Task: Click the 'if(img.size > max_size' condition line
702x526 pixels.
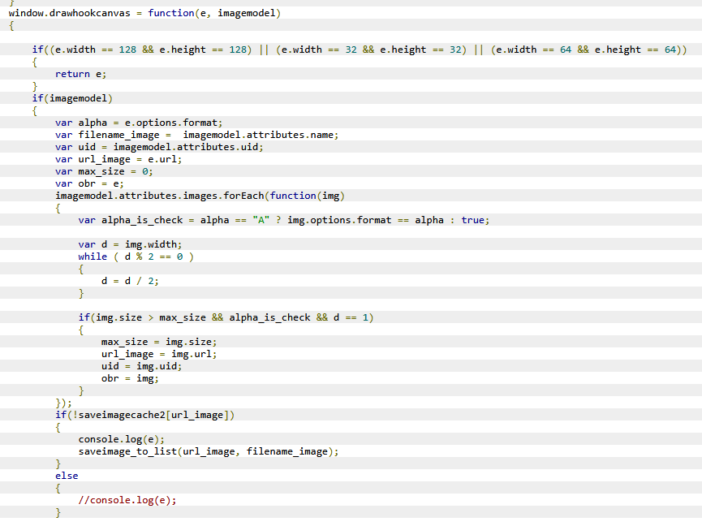Action: [226, 317]
